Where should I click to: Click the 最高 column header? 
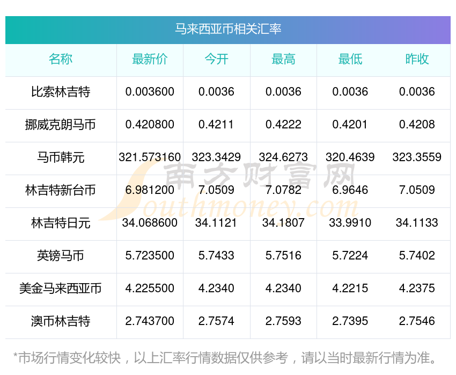pos(283,59)
